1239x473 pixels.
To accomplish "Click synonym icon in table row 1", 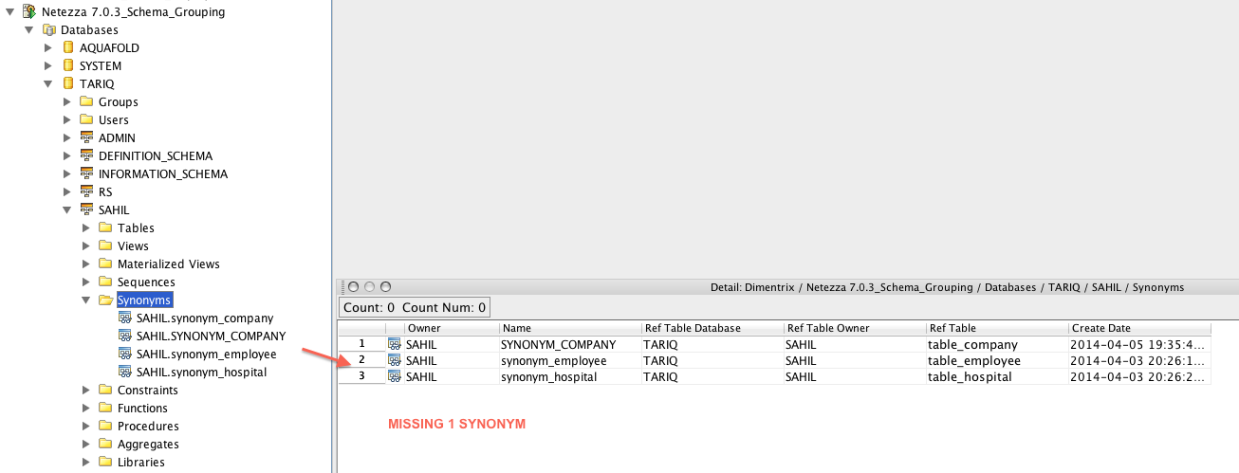I will pyautogui.click(x=394, y=344).
